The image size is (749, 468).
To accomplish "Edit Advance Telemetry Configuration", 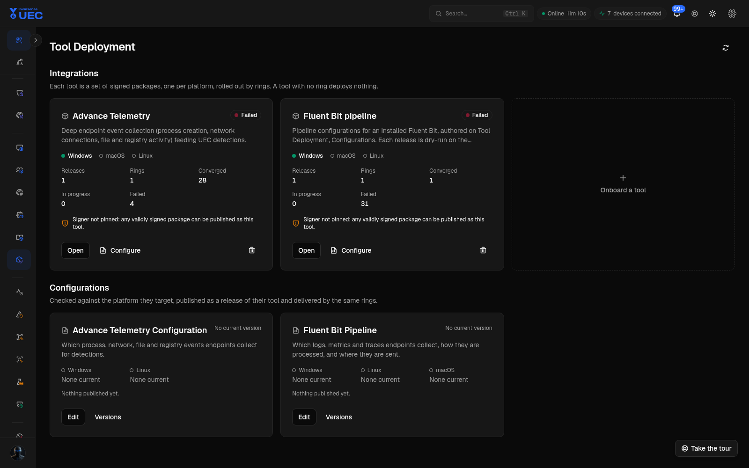I will [x=73, y=417].
